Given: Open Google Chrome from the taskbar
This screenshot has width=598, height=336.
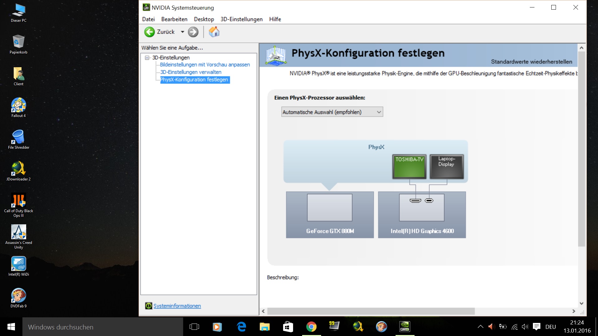Looking at the screenshot, I should (311, 327).
